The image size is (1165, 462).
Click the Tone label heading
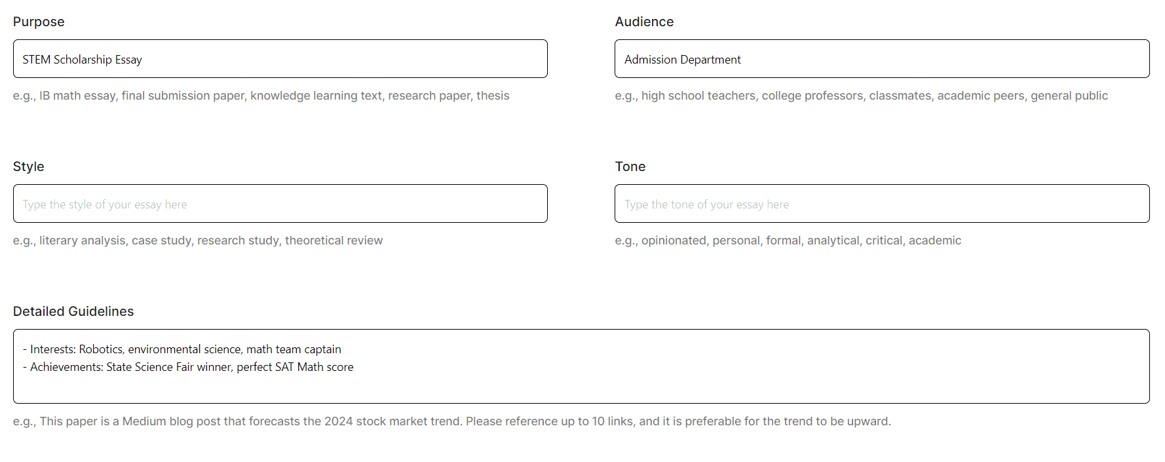(630, 166)
